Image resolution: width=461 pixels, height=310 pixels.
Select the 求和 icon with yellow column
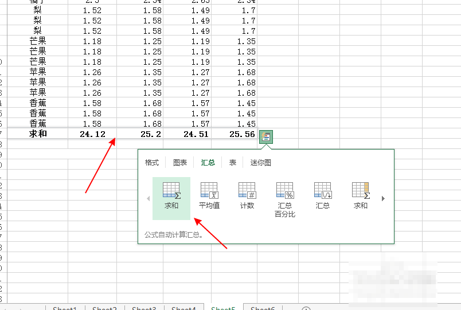click(361, 195)
